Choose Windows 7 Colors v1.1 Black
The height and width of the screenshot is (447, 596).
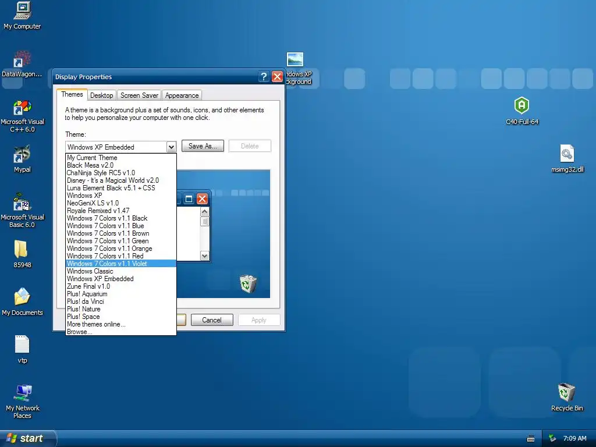click(x=121, y=218)
